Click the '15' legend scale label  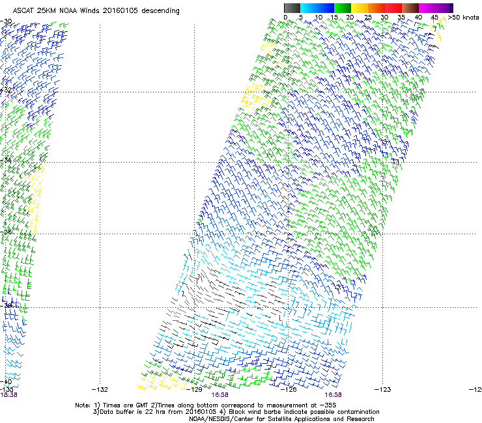334,18
